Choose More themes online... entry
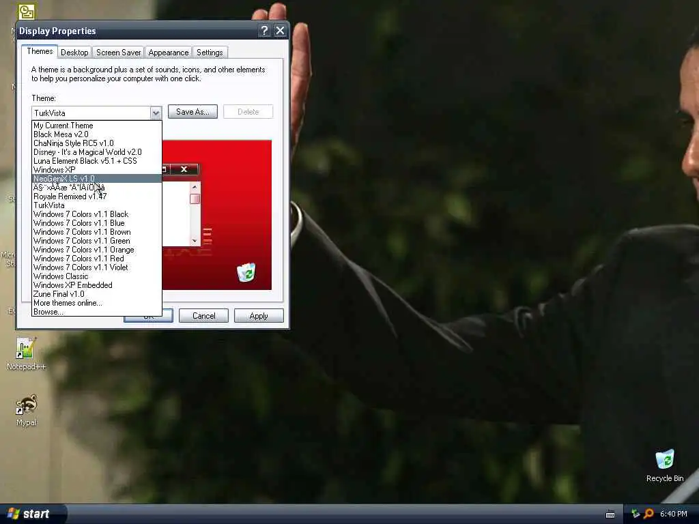 pyautogui.click(x=97, y=303)
